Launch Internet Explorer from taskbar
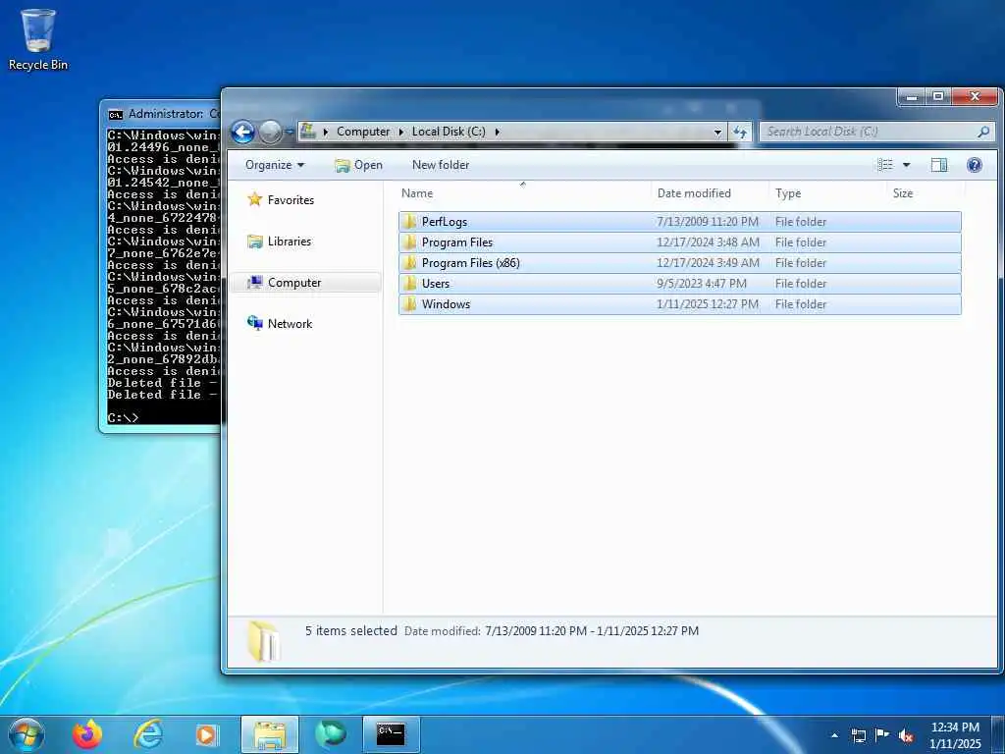 point(148,734)
